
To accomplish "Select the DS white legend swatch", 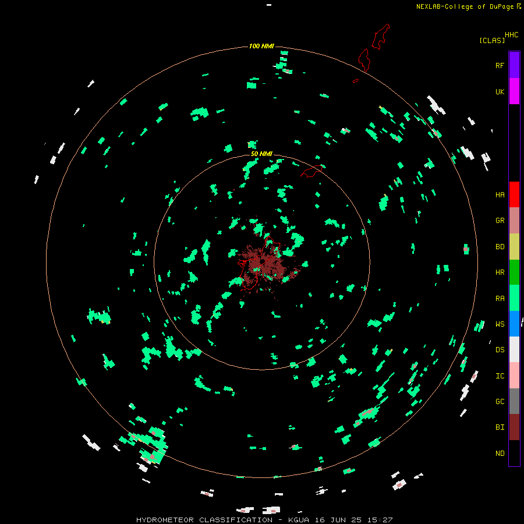I will pos(514,349).
